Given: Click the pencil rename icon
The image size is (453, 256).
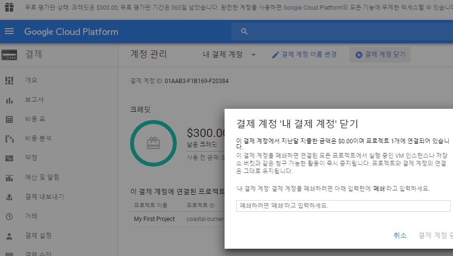Looking at the screenshot, I should (276, 55).
